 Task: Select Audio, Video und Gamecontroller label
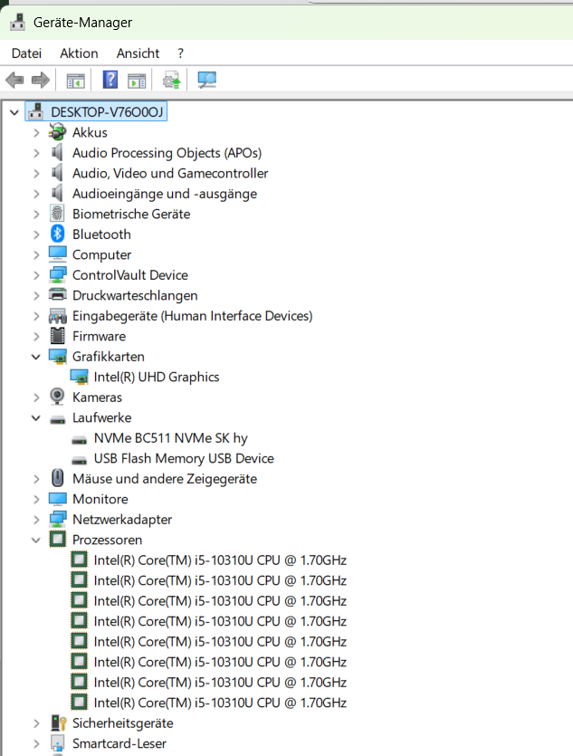point(170,173)
